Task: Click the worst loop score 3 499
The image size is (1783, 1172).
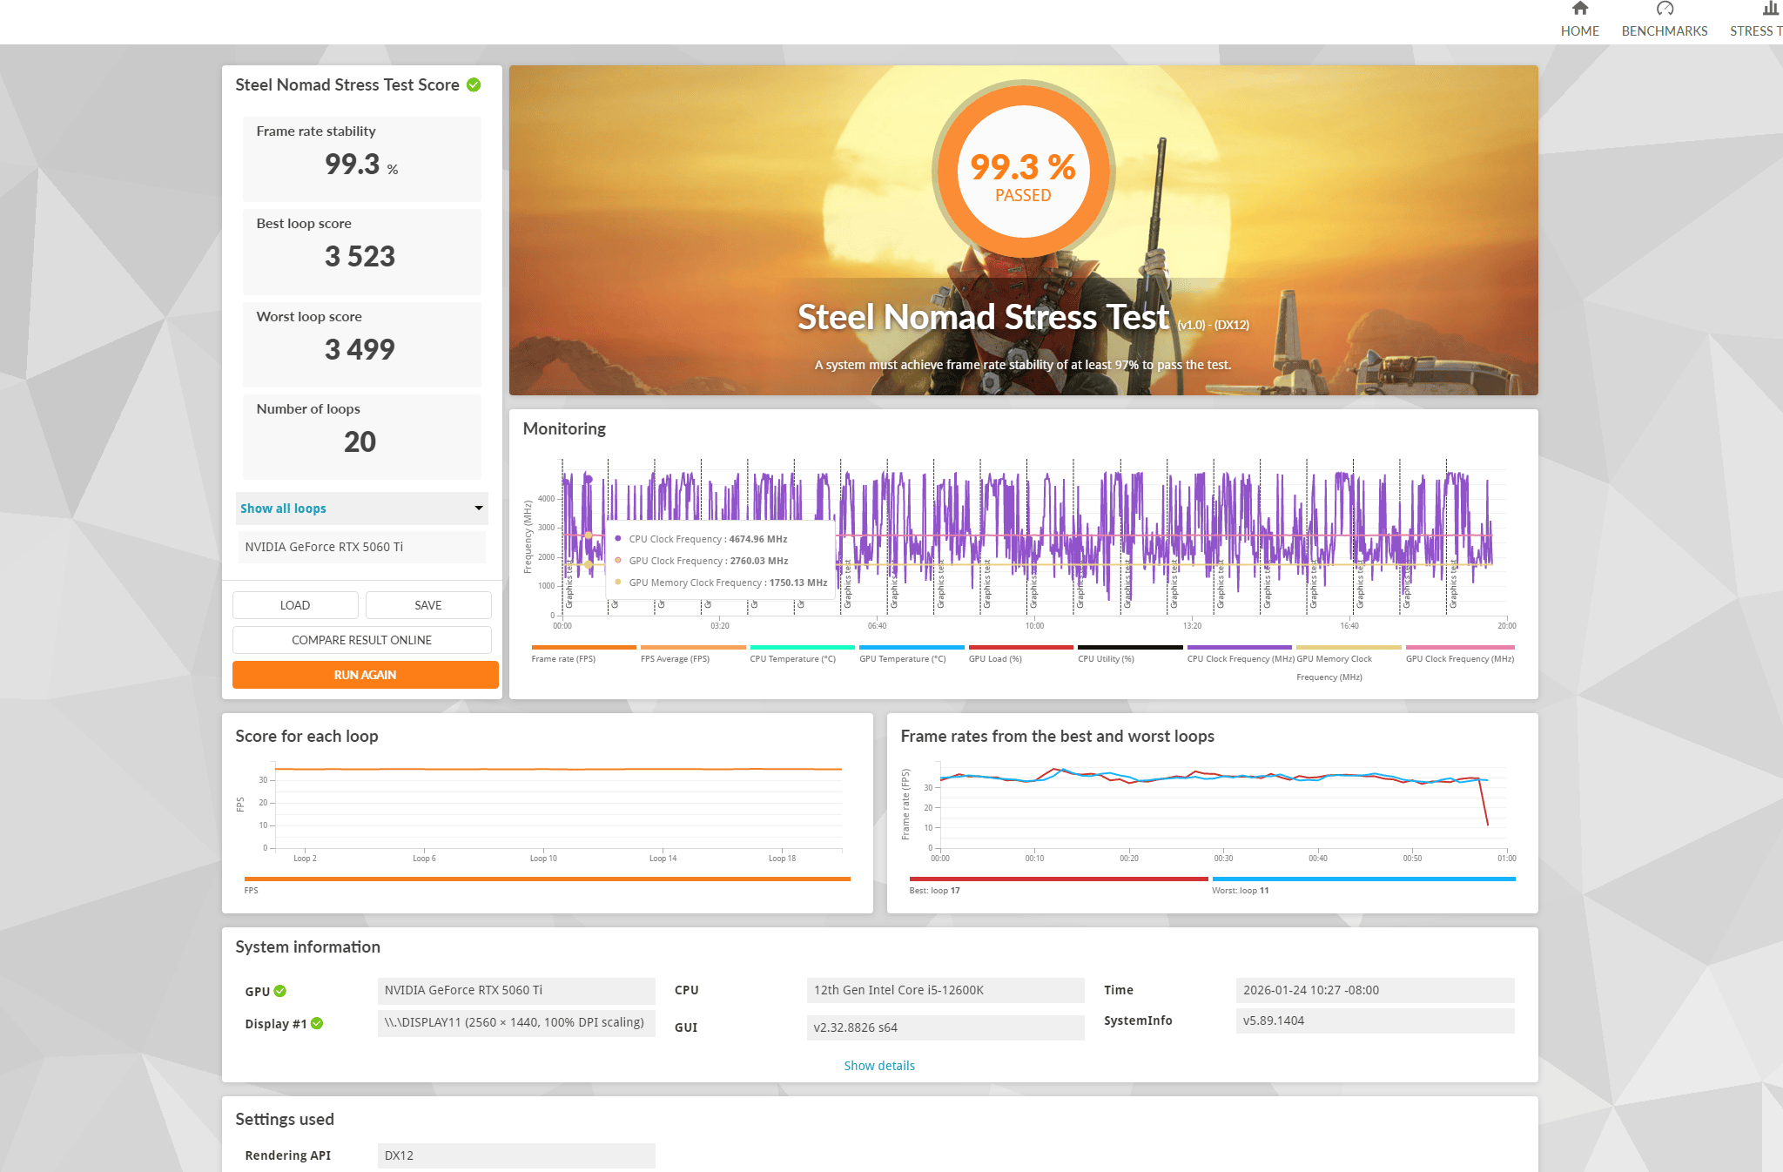Action: pyautogui.click(x=360, y=349)
